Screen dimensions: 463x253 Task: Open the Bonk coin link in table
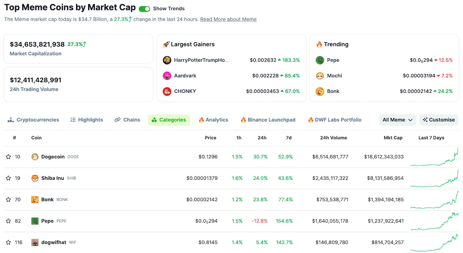coord(47,200)
